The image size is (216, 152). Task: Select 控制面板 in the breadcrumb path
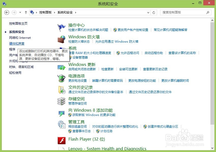click(45, 12)
